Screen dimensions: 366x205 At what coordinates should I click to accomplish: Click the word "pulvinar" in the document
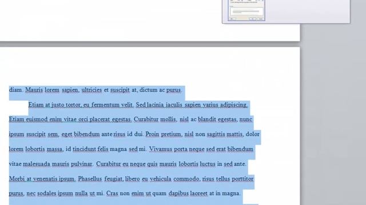[x=81, y=164]
